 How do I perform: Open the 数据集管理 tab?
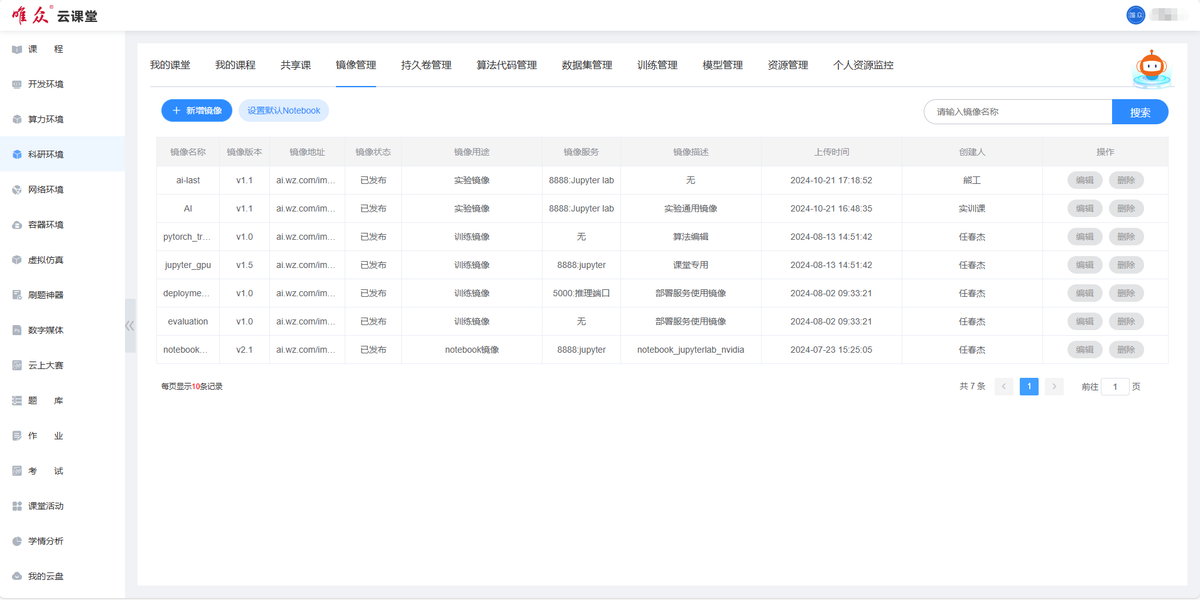point(586,65)
